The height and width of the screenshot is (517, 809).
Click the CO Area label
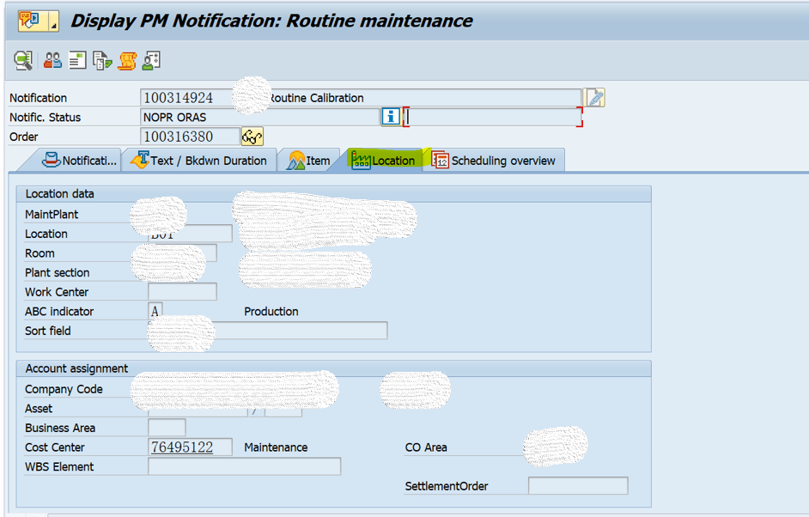tap(426, 447)
